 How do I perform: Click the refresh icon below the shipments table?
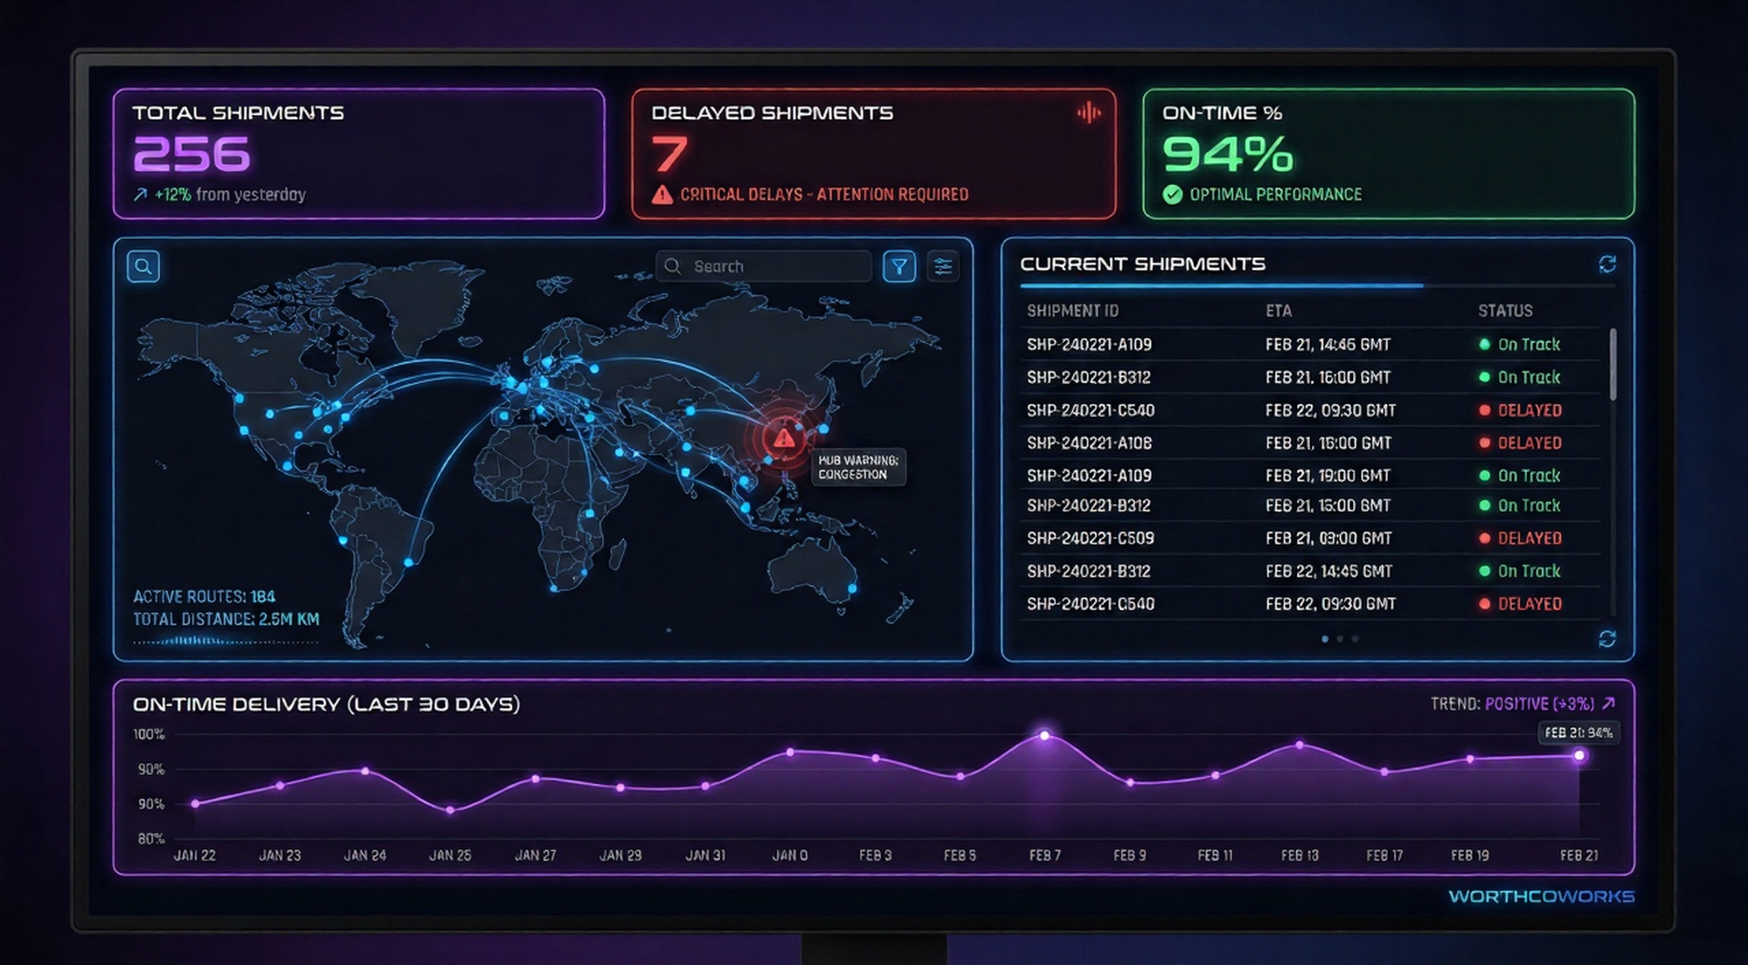click(x=1606, y=639)
